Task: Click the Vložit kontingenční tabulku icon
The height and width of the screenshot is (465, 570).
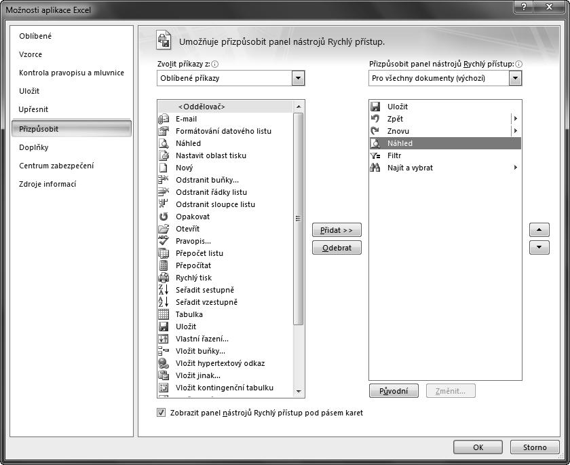Action: [x=164, y=388]
